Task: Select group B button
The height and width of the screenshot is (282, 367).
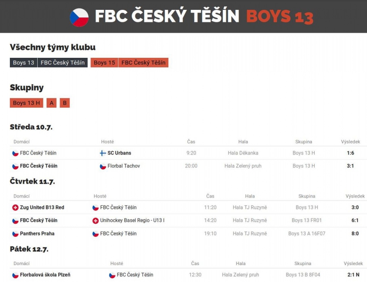Action: point(65,103)
